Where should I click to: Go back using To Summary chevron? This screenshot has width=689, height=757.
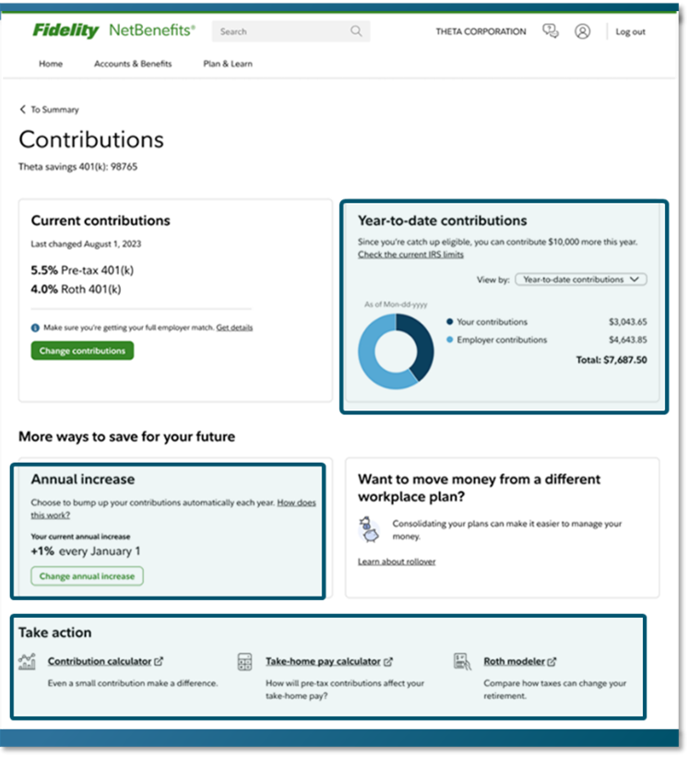coord(23,110)
